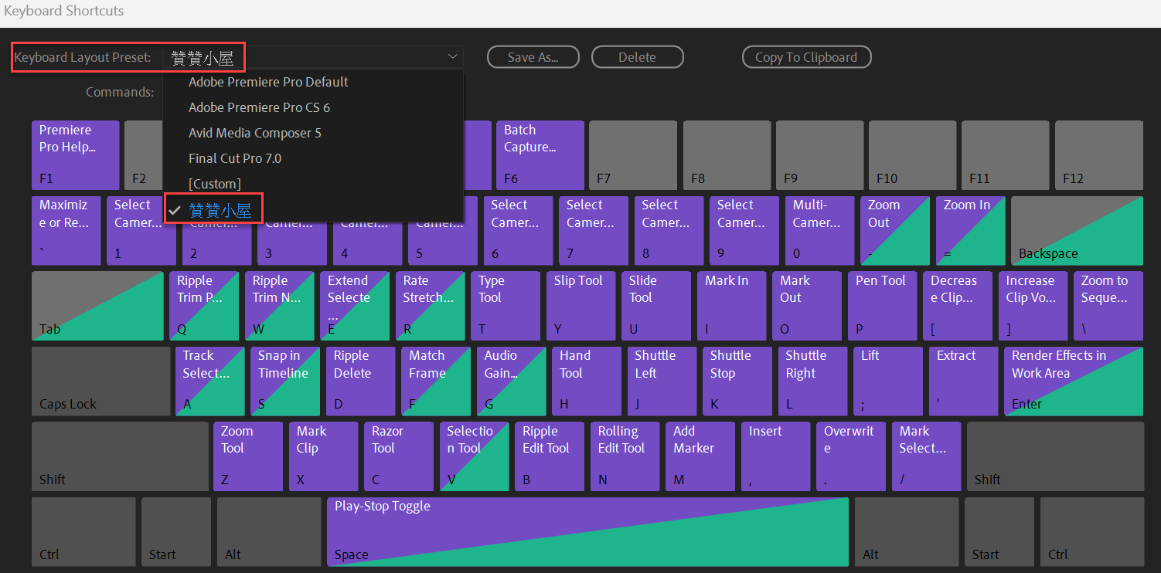Click the apostrophe Extract key

click(x=964, y=381)
